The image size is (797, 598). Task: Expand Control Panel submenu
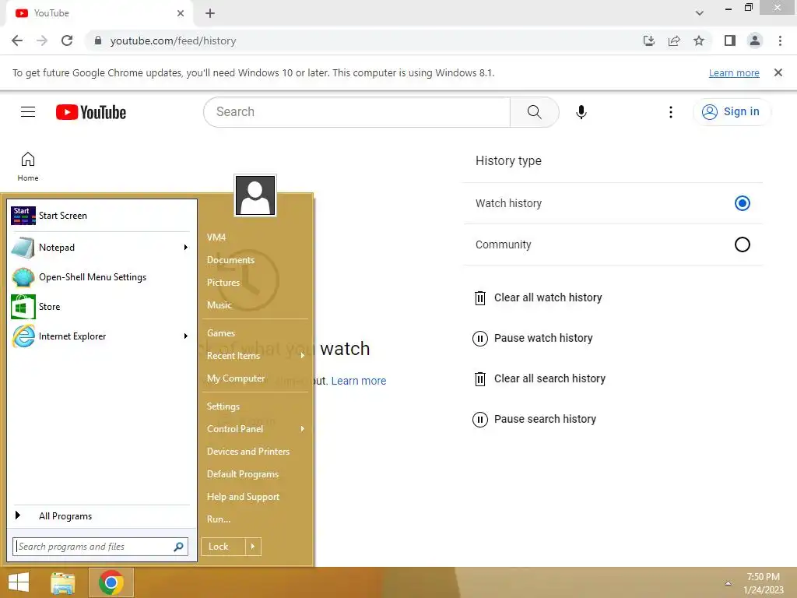[x=303, y=429]
